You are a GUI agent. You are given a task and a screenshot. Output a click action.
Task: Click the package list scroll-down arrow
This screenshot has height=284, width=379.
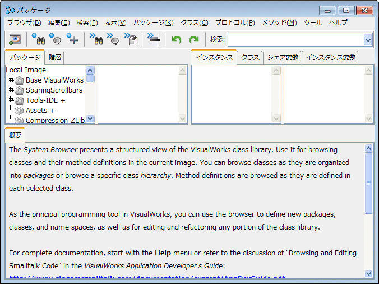(90, 119)
